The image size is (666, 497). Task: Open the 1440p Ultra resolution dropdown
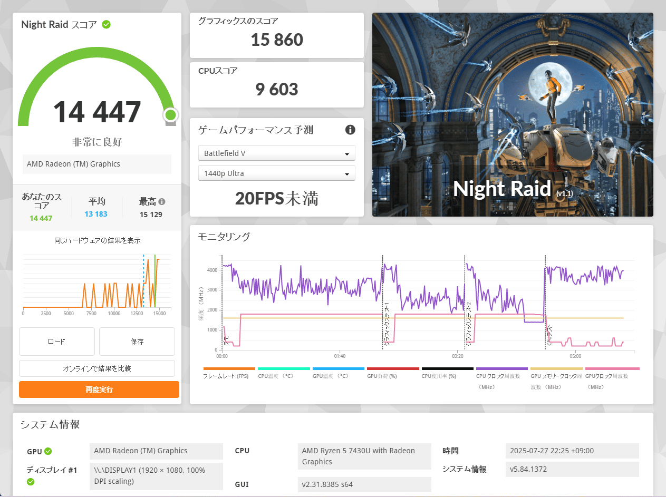[276, 173]
